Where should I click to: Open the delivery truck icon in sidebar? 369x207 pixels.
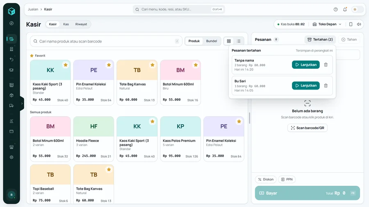point(11,106)
